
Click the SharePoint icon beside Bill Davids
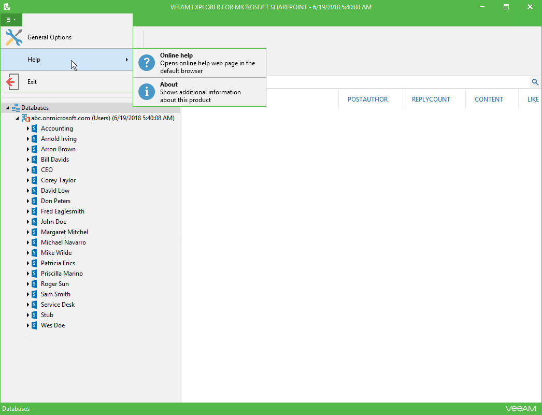coord(34,160)
